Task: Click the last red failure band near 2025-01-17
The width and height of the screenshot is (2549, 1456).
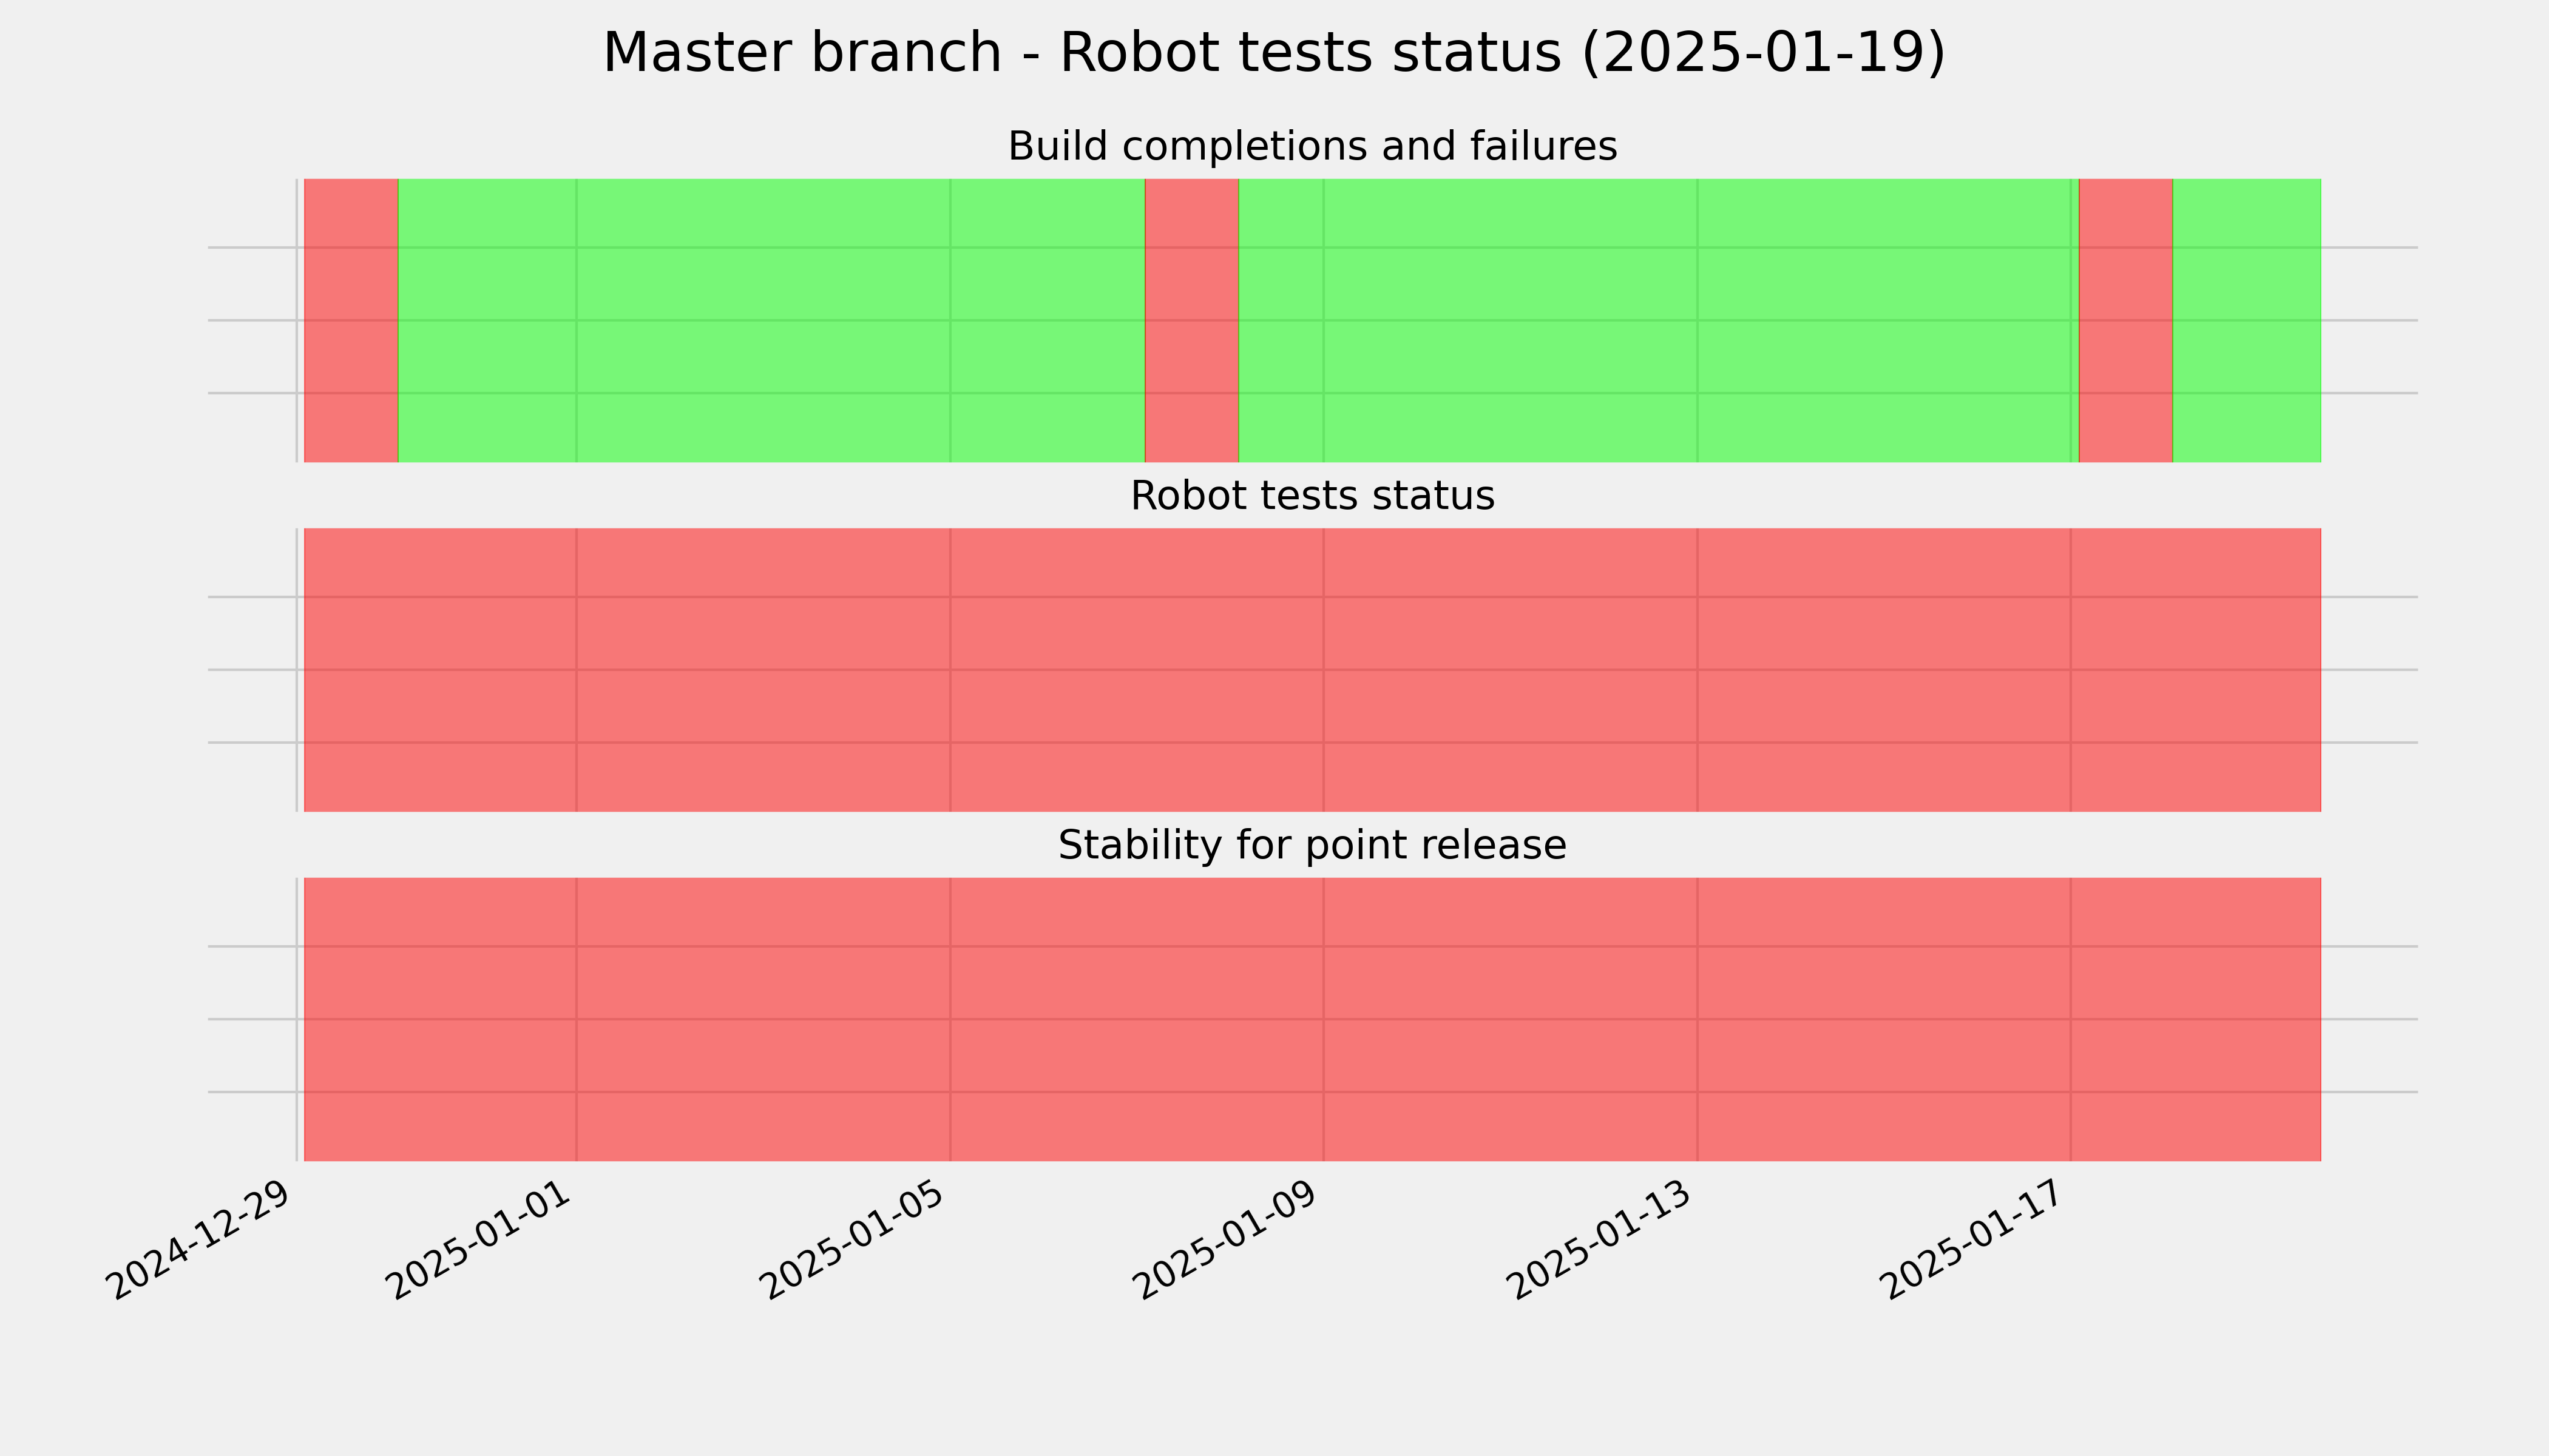Action: (2126, 320)
